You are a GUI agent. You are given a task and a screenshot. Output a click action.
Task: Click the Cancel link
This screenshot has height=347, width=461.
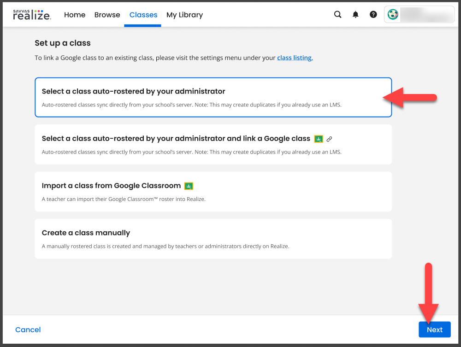coord(28,329)
